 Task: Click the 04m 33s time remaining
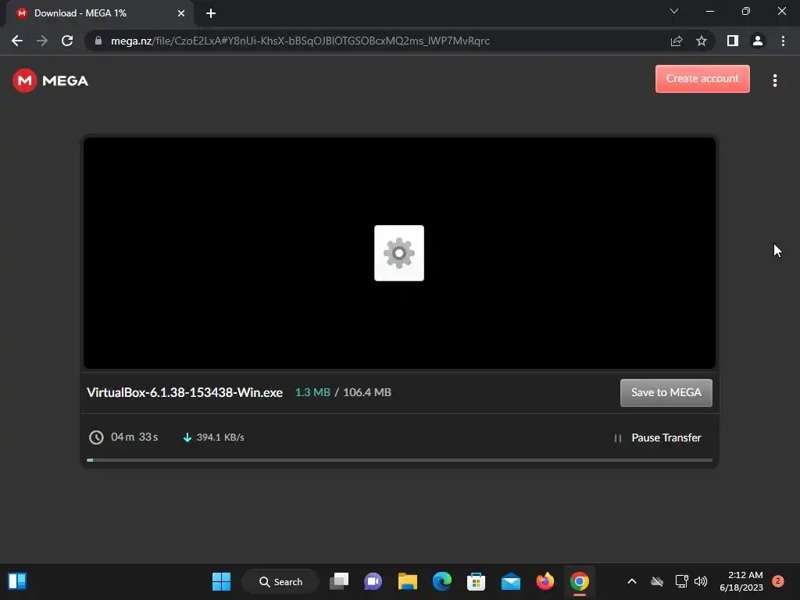click(134, 437)
